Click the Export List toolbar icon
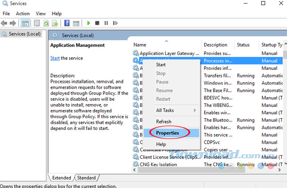 click(55, 23)
